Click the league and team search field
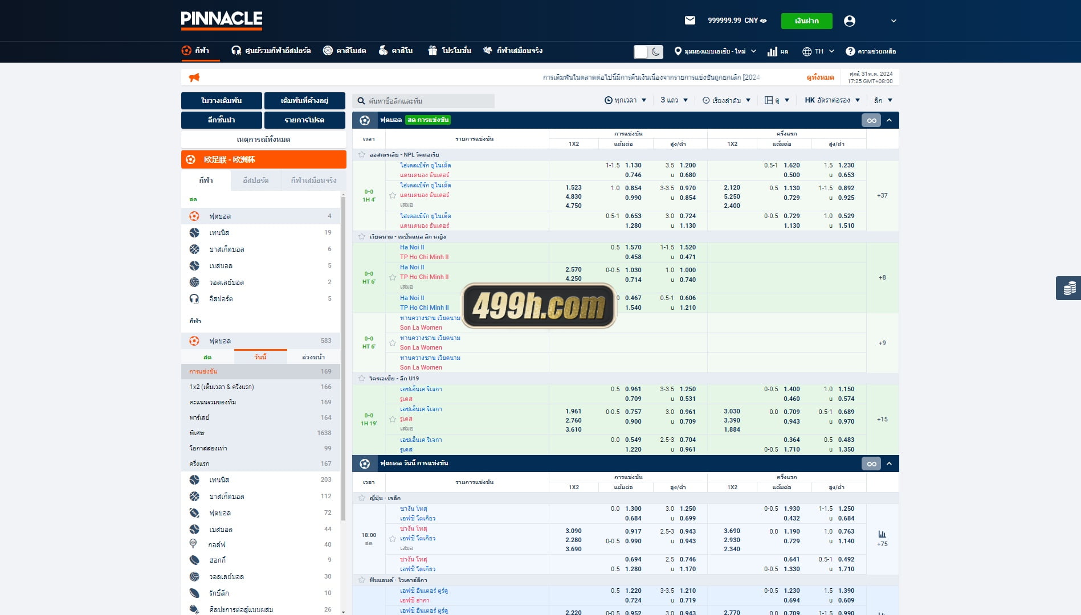Screen dimensions: 1081x615 click(423, 101)
